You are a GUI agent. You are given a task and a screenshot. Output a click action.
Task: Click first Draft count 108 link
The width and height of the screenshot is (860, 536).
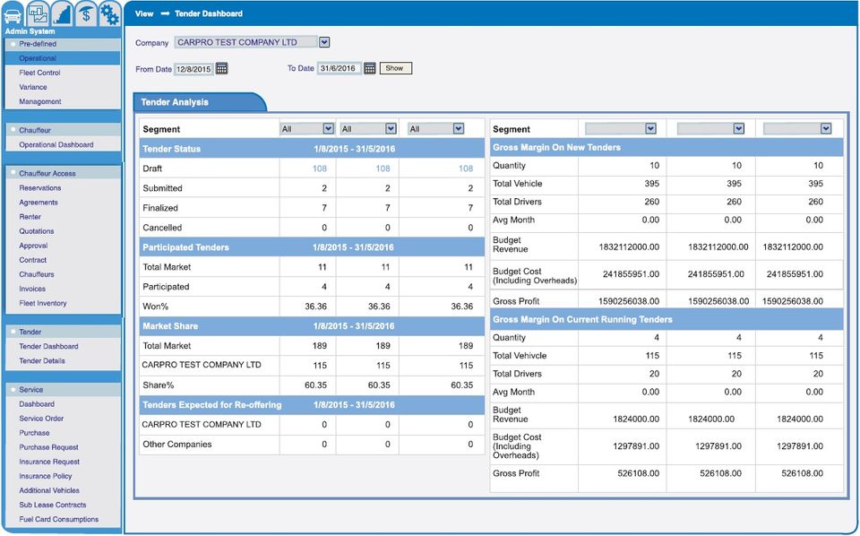point(320,169)
